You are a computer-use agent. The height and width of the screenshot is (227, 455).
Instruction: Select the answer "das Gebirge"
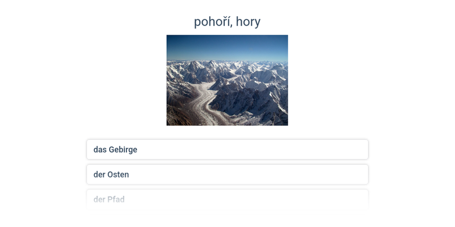click(227, 150)
